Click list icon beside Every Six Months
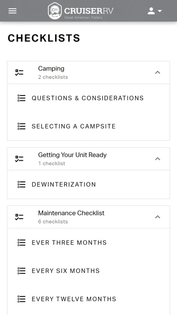The height and width of the screenshot is (315, 177). click(x=22, y=271)
